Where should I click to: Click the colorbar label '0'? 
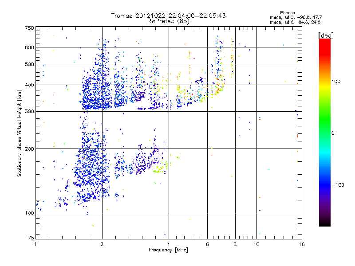(x=333, y=133)
